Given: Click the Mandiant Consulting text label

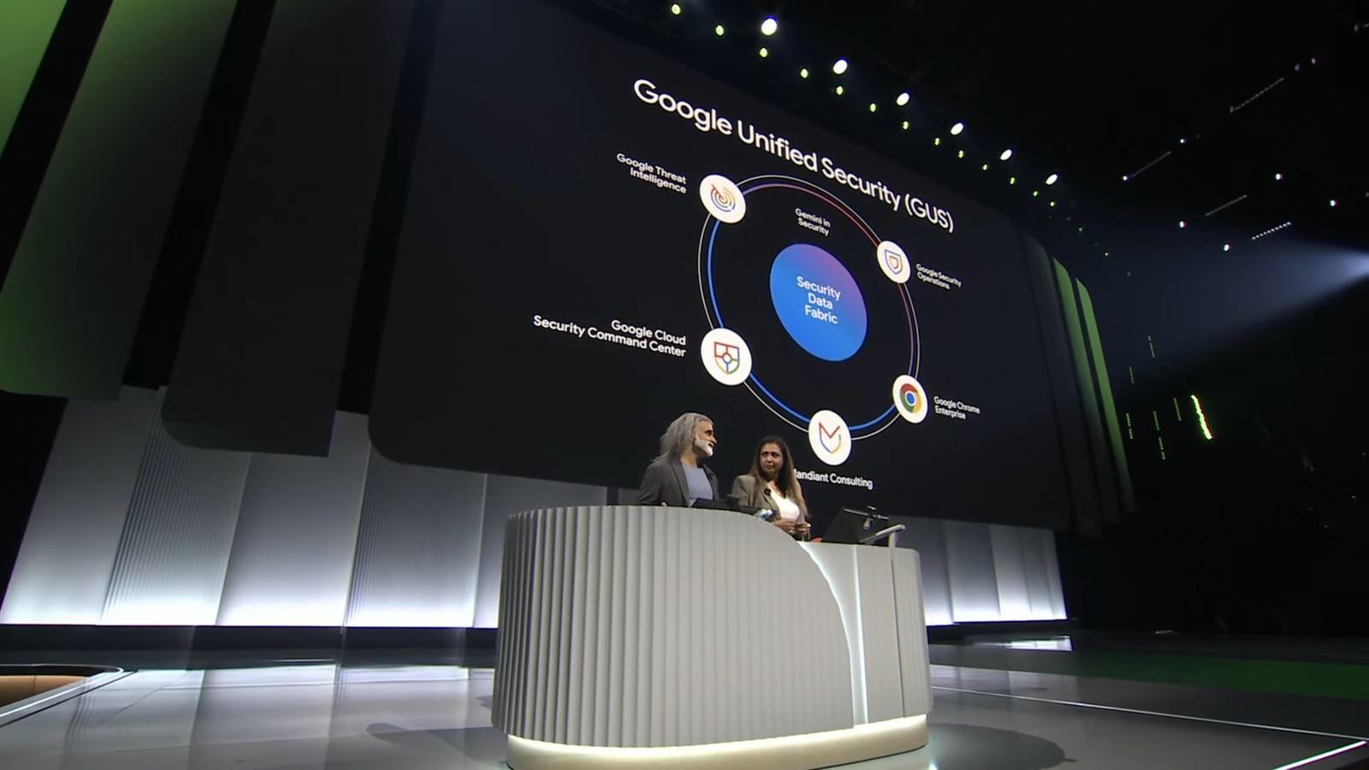Looking at the screenshot, I should (834, 479).
